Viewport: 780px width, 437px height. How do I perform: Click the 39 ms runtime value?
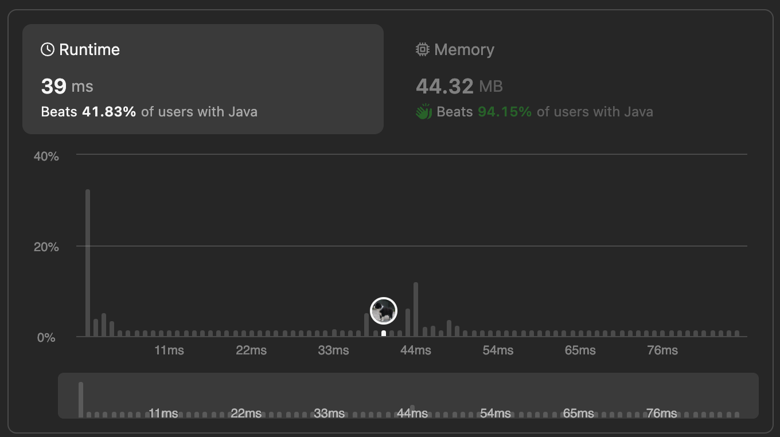[67, 86]
